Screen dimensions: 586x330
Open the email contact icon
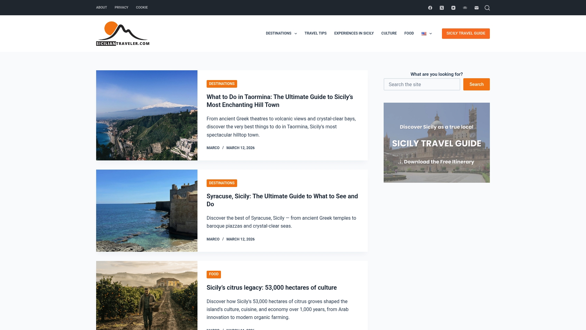(476, 7)
